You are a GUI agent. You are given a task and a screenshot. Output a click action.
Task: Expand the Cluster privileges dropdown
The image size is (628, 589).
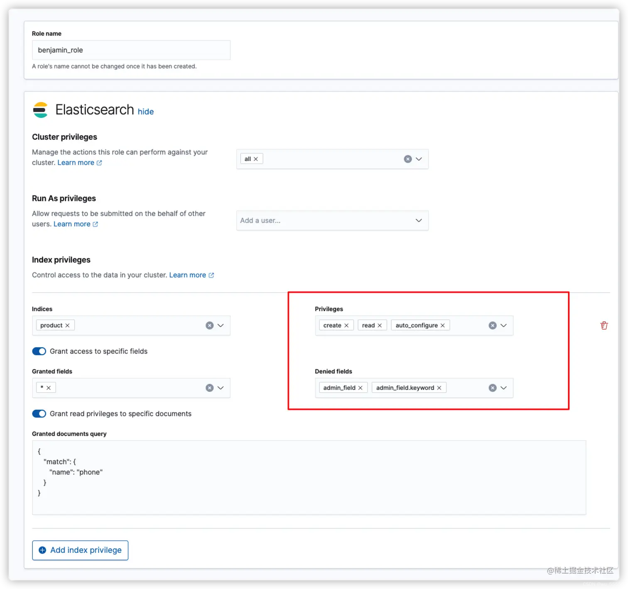[x=419, y=159]
